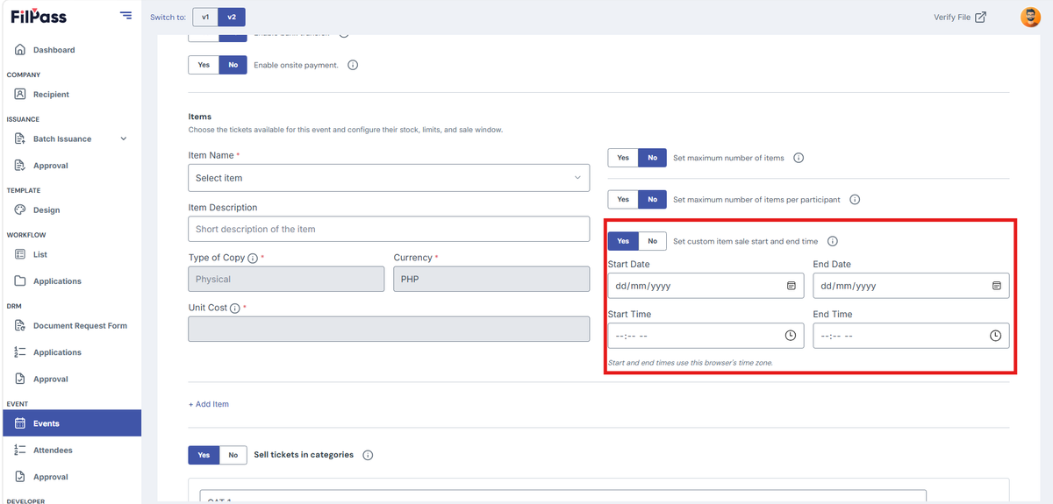Click the clock icon in End Time
1053x504 pixels.
[x=996, y=336]
